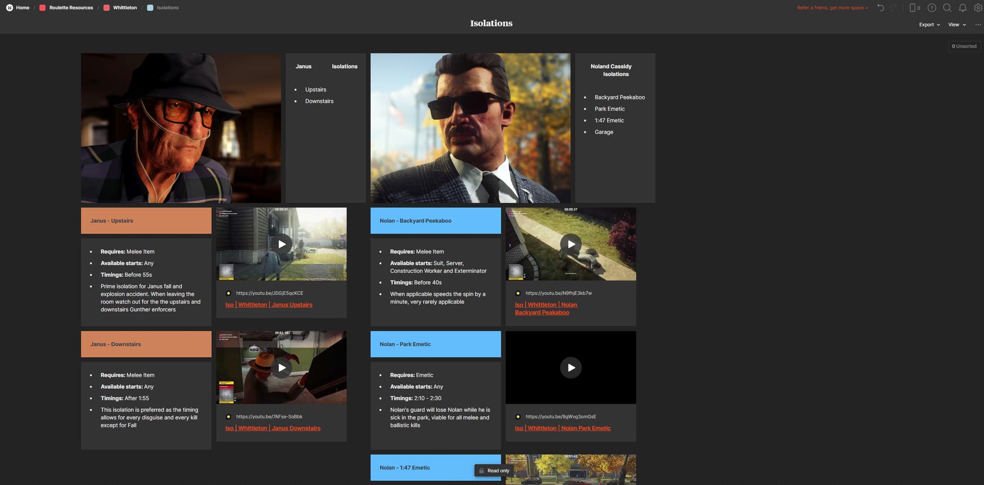This screenshot has height=485, width=984.
Task: Click the redo arrow icon
Action: click(x=894, y=8)
